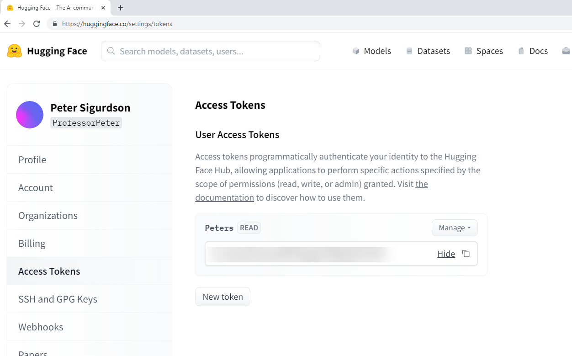Click the ProfessorPeter username tag
Screen dimensions: 572x356
click(86, 122)
